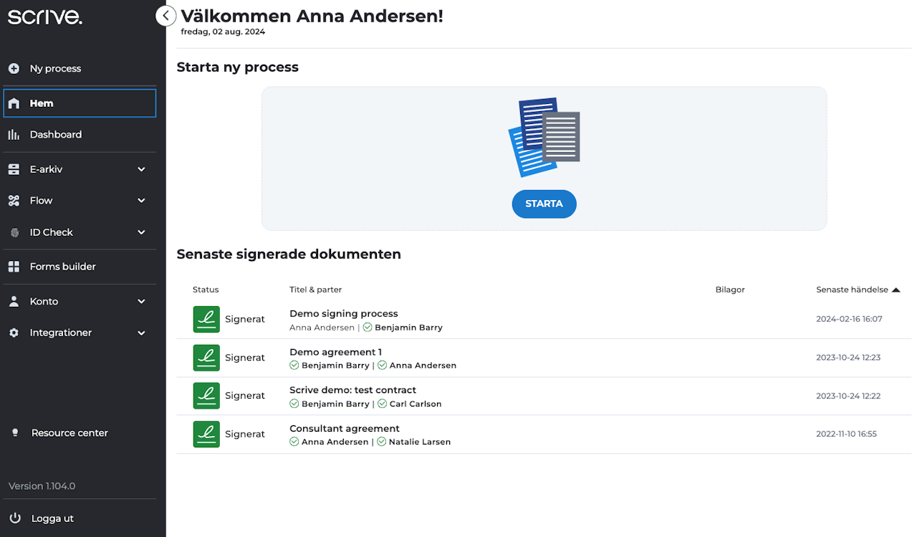Screen dimensions: 917x537
Task: Click the Ny process plus icon
Action: tap(14, 69)
